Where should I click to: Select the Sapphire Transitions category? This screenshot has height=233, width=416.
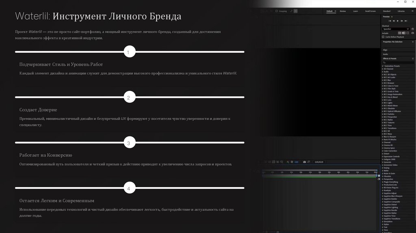[392, 219]
